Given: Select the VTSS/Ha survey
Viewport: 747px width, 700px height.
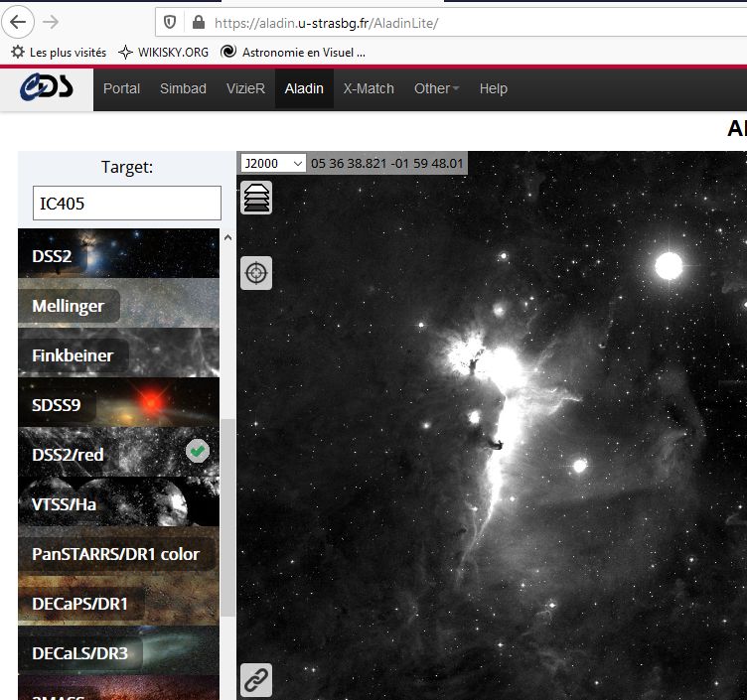Looking at the screenshot, I should pos(118,501).
